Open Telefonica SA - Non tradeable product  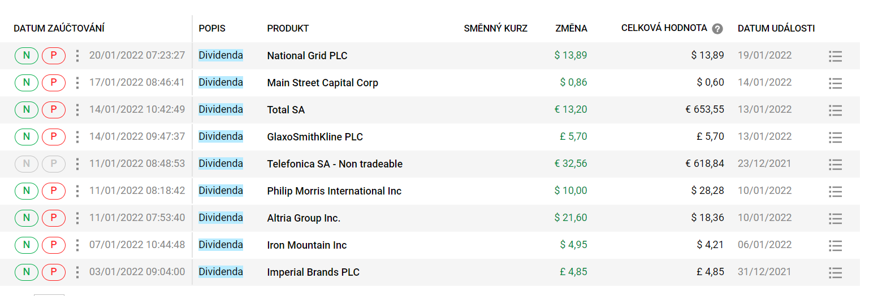(335, 164)
